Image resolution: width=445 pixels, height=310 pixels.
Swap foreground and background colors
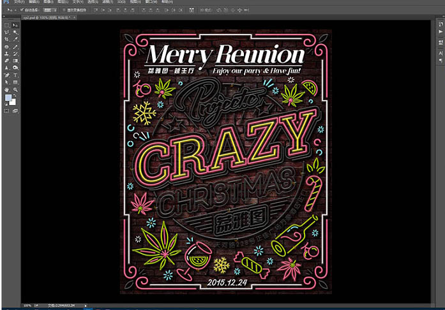15,96
